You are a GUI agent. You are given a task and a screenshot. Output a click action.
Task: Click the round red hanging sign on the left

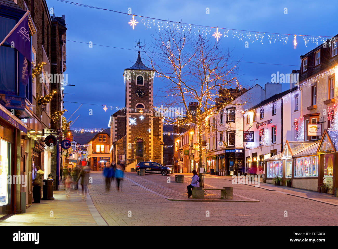tap(51, 141)
